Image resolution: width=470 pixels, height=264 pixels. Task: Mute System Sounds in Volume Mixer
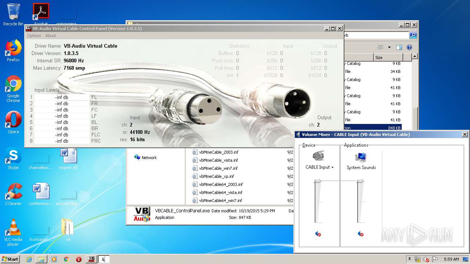(x=361, y=234)
